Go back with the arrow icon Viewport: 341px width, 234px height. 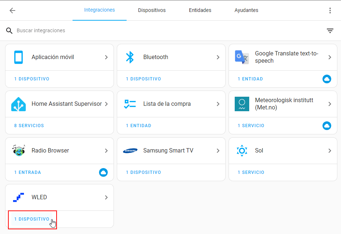(x=12, y=11)
